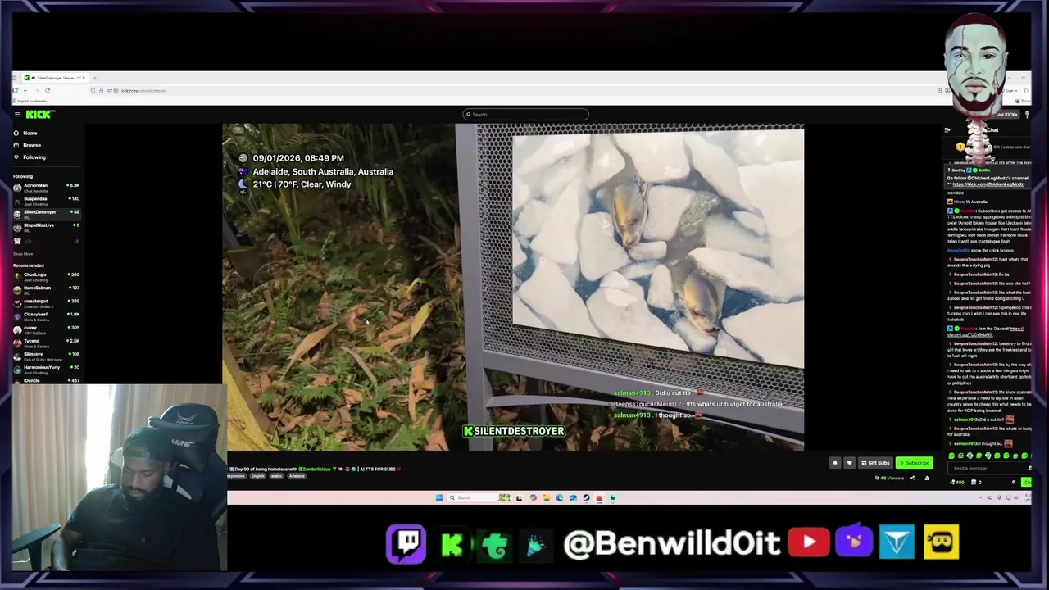
Task: Click the YouTube icon in the overlay banner
Action: (x=809, y=542)
